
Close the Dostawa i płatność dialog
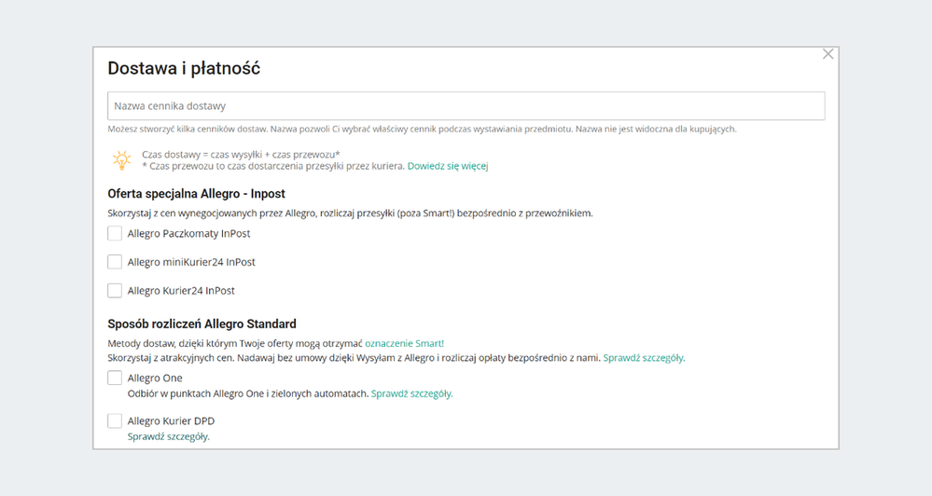pos(828,54)
